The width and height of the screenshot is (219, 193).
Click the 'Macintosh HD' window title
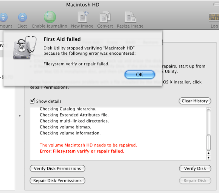[x=83, y=5]
